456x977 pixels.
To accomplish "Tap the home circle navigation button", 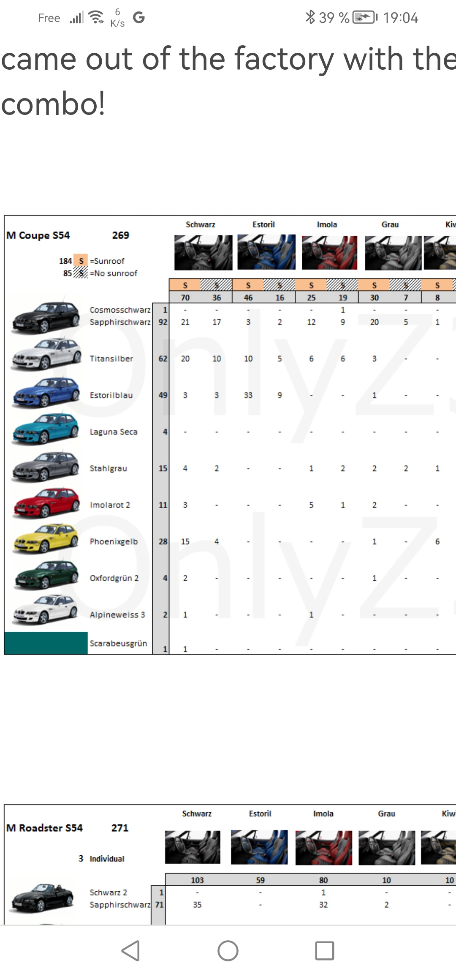I will [x=228, y=951].
